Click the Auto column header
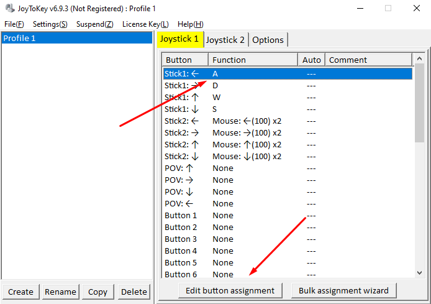Viewport: 431px width, 304px height. coord(311,60)
